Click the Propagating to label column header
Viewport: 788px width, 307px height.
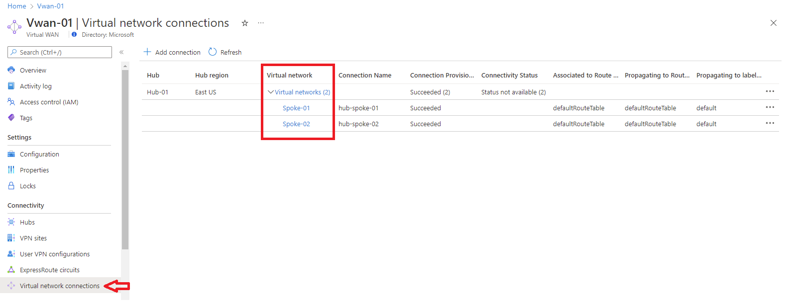729,76
